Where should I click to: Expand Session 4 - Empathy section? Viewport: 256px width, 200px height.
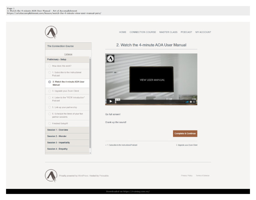pyautogui.click(x=67, y=149)
